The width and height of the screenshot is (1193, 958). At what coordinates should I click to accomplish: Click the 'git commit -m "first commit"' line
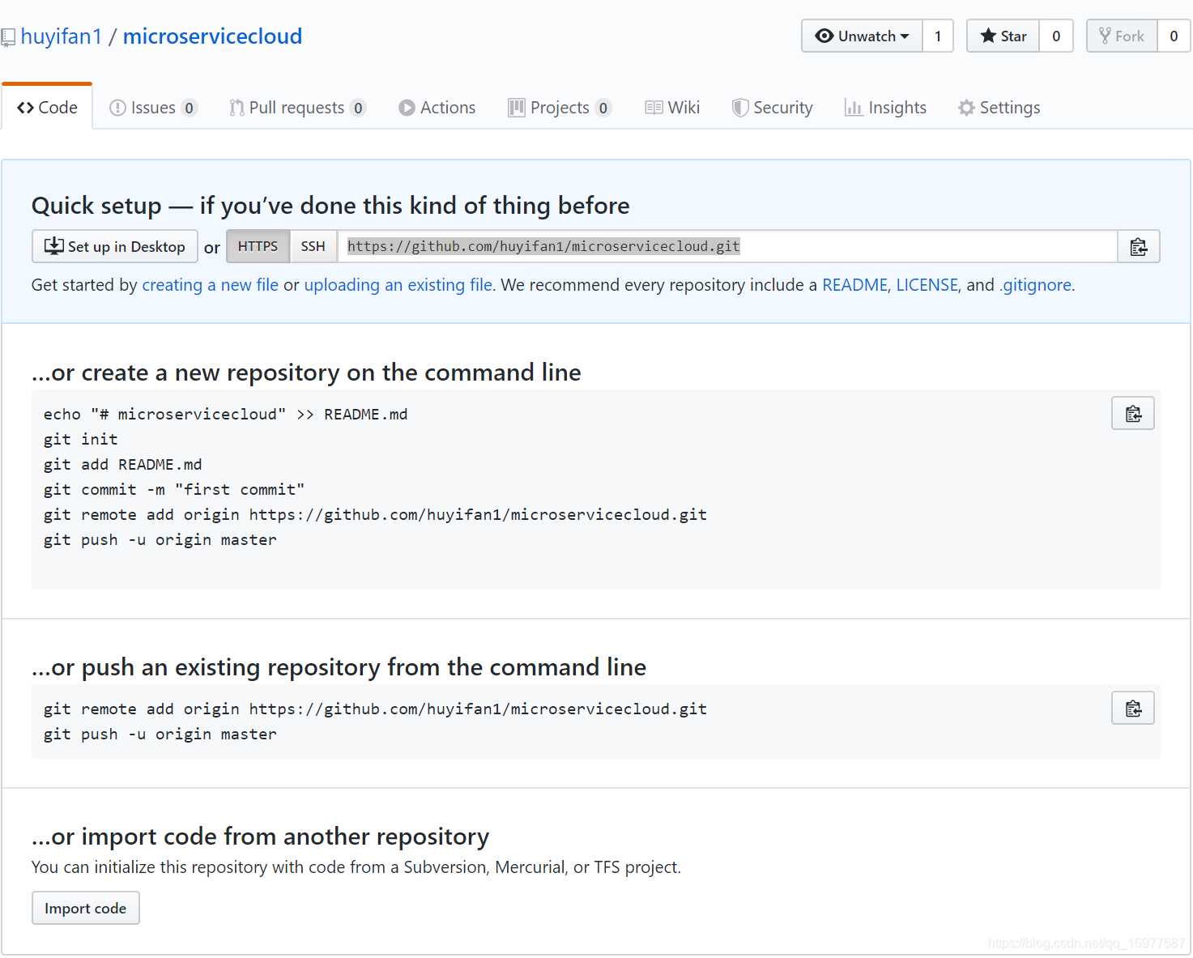[174, 489]
